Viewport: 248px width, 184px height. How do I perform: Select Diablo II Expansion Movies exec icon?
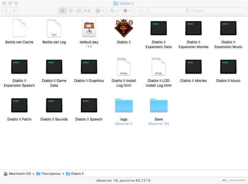click(x=194, y=28)
